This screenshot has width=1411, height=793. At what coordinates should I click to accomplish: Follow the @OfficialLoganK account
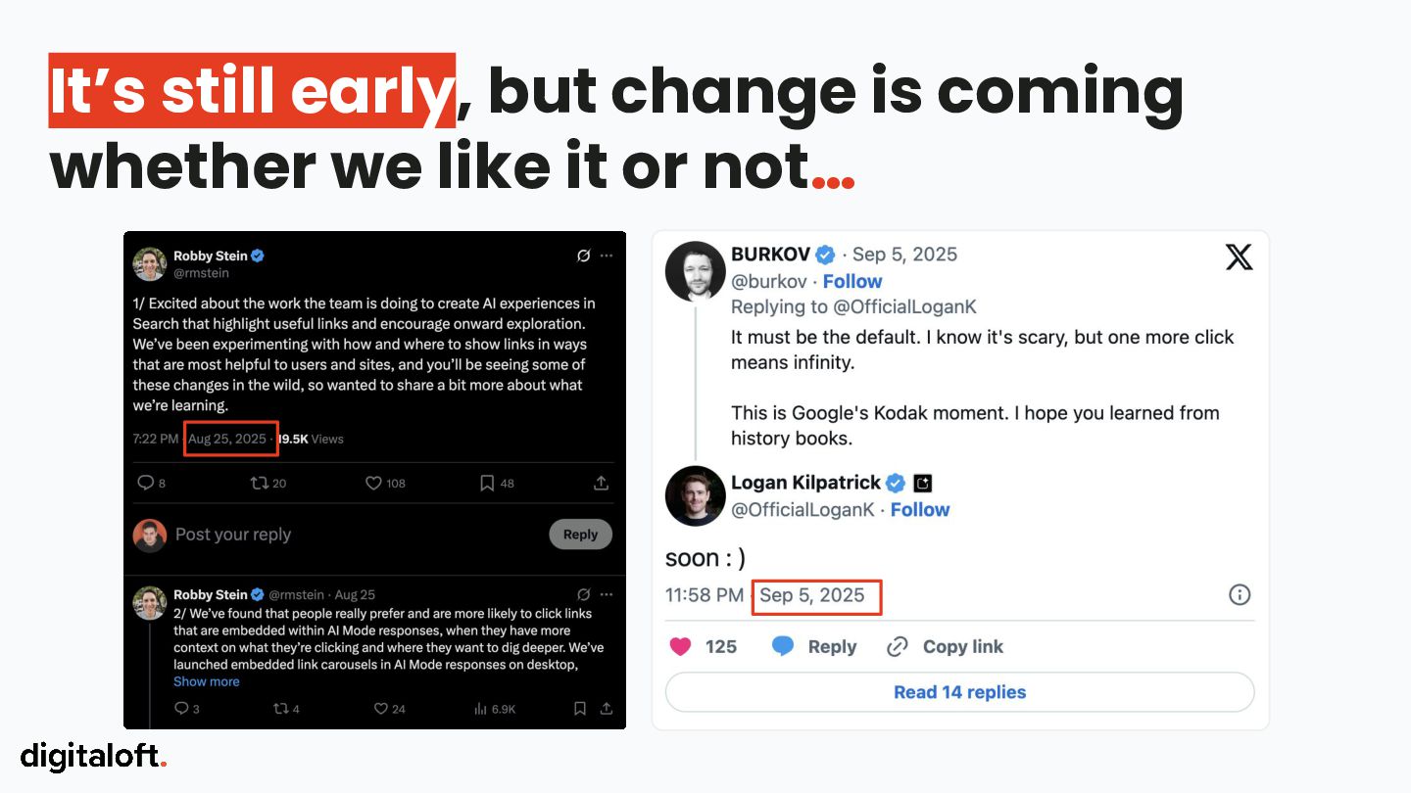coord(920,509)
